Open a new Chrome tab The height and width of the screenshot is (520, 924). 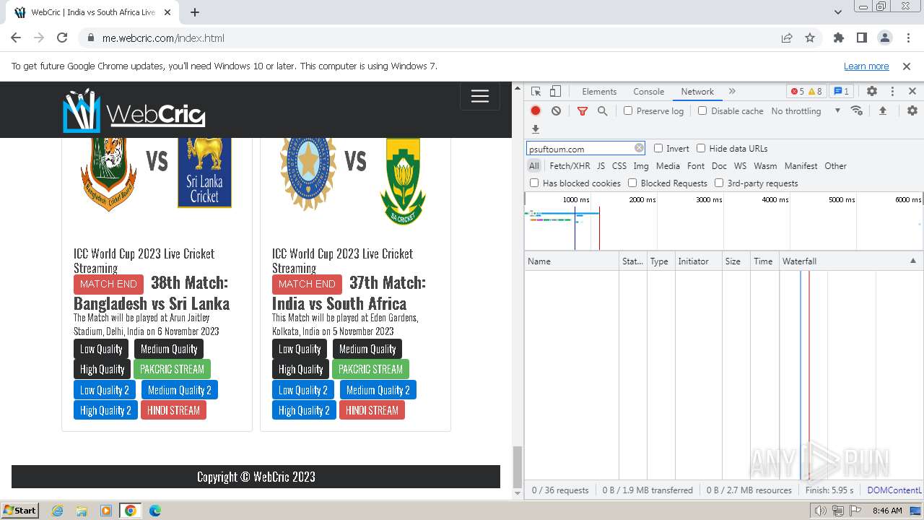coord(195,12)
